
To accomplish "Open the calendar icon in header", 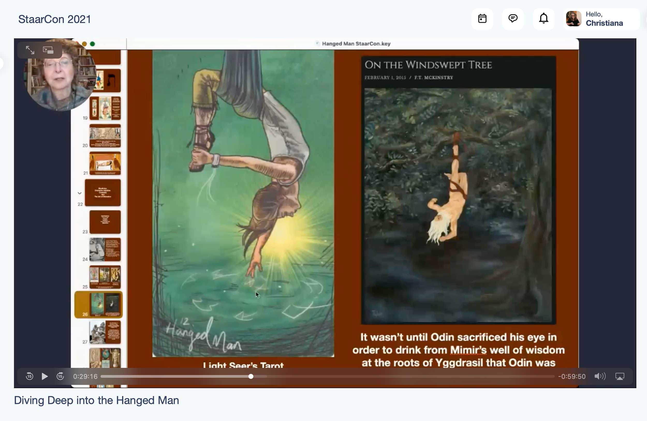I will 482,19.
